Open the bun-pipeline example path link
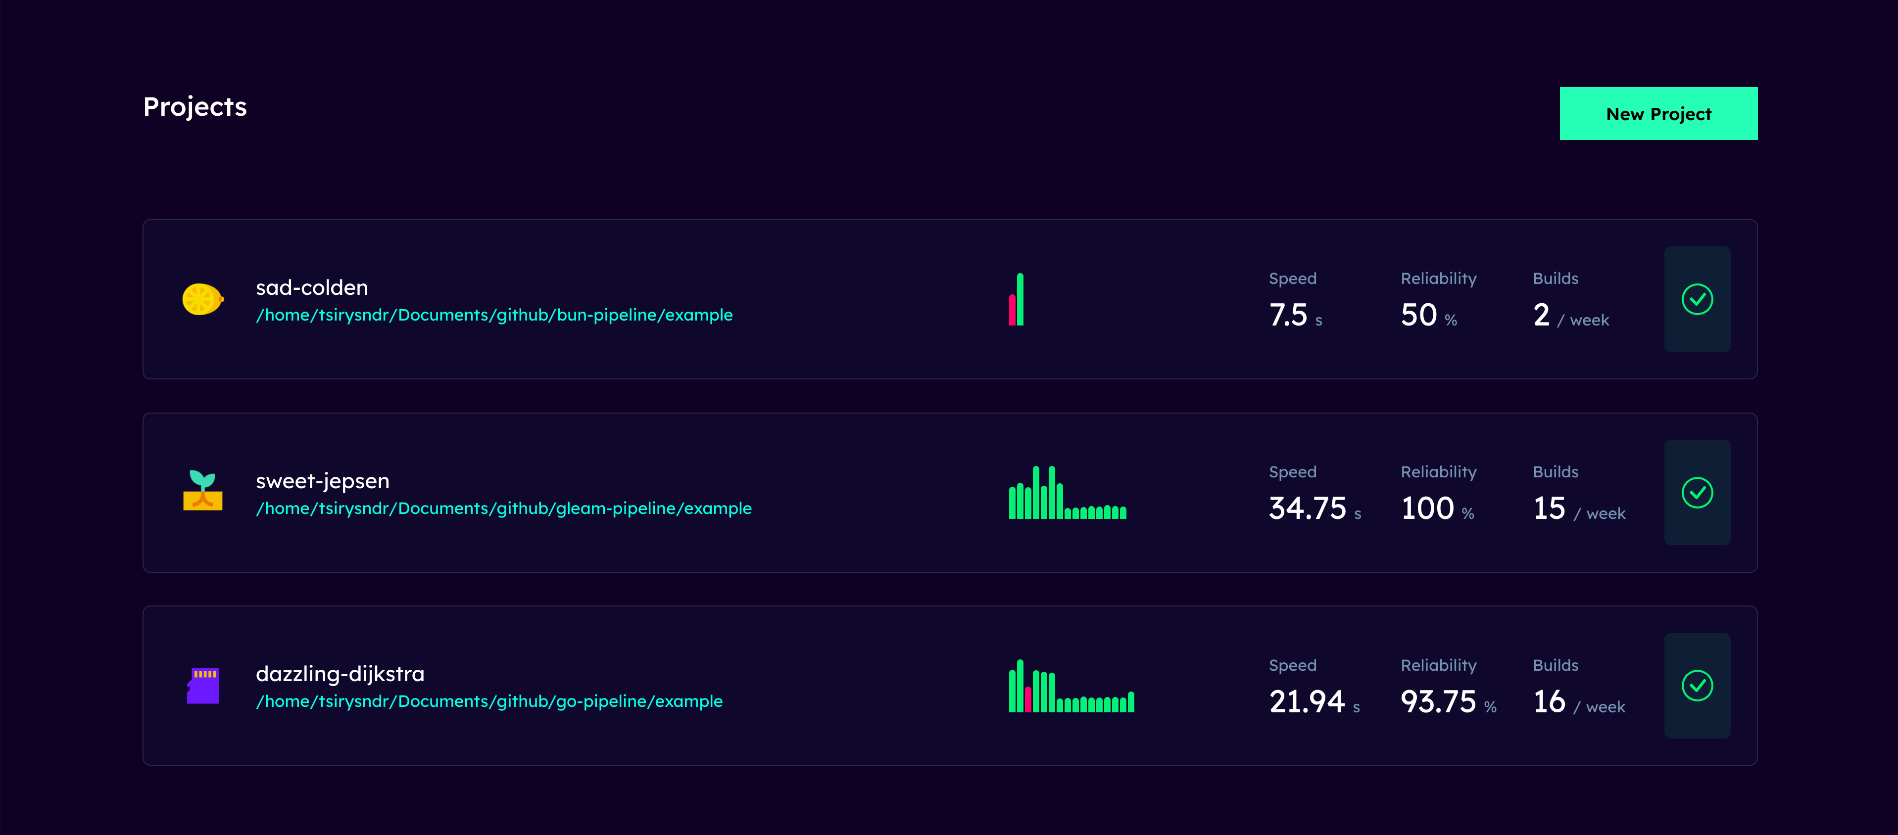1898x835 pixels. click(493, 315)
